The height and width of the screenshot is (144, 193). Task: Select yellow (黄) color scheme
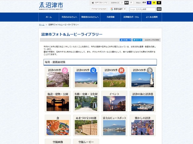[154, 3]
